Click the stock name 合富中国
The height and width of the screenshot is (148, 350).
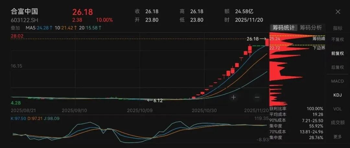(25, 11)
